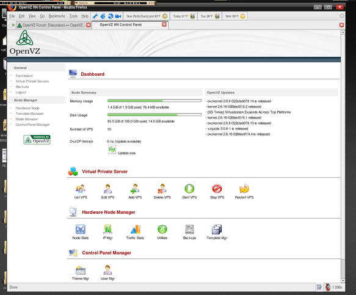
Task: Open the Bookmarks menu
Action: 57,16
